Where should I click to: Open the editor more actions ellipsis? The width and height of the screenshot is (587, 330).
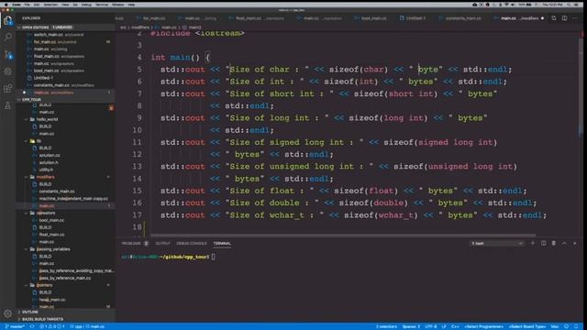(x=575, y=18)
